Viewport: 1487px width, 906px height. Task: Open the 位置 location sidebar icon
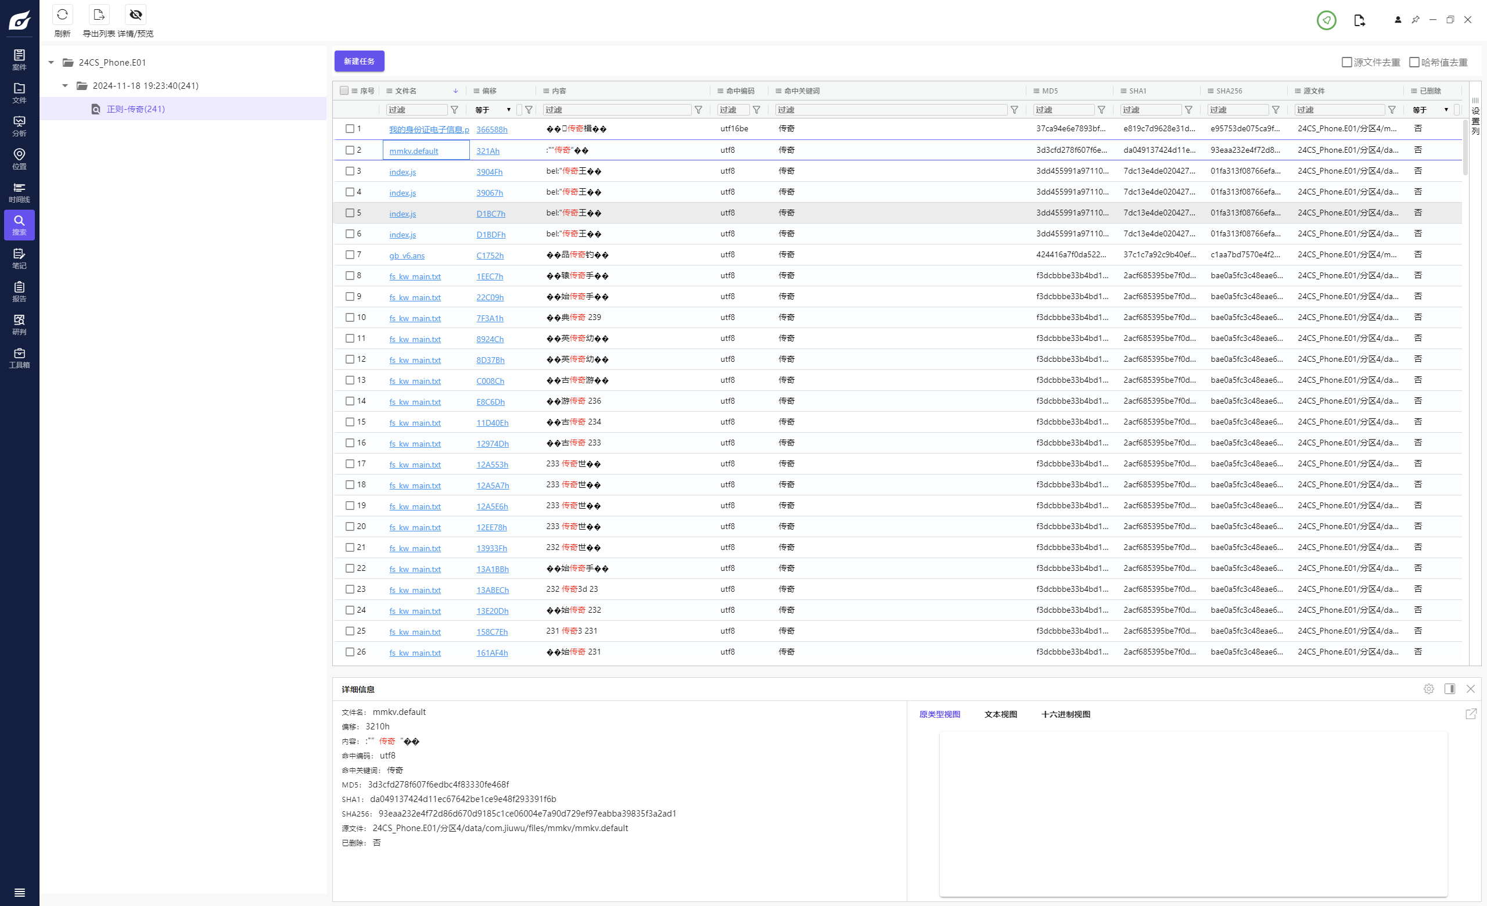pyautogui.click(x=19, y=159)
